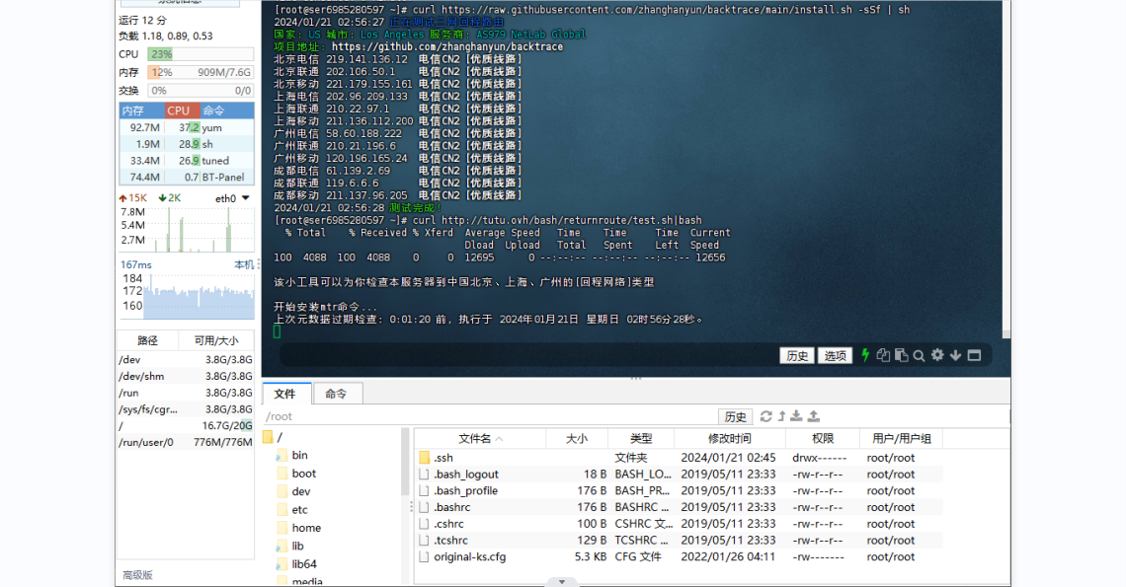1126x587 pixels.
Task: Click the boot folder icon in tree
Action: pyautogui.click(x=281, y=474)
